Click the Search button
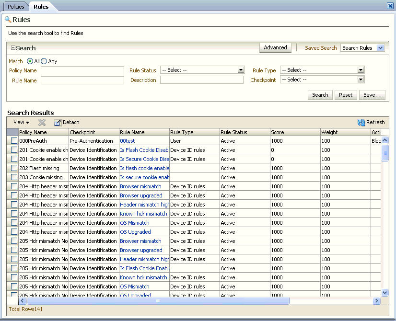The image size is (396, 321). (x=320, y=95)
